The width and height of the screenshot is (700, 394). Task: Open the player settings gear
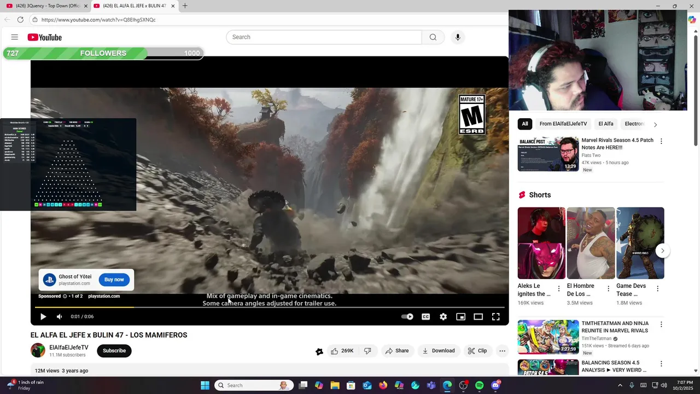(x=443, y=316)
